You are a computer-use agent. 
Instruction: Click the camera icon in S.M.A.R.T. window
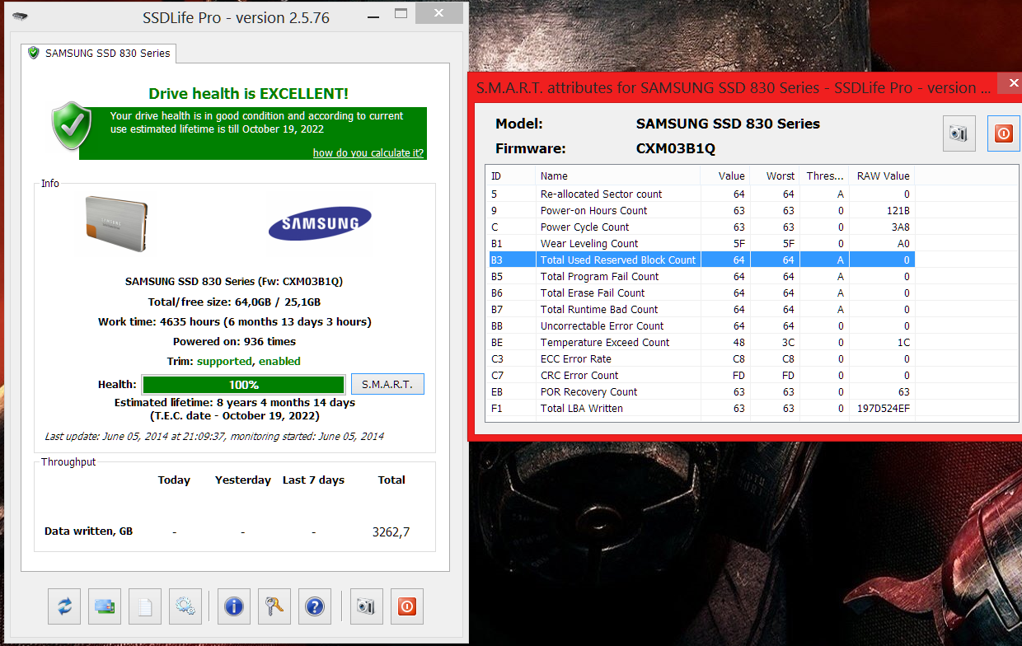point(959,133)
